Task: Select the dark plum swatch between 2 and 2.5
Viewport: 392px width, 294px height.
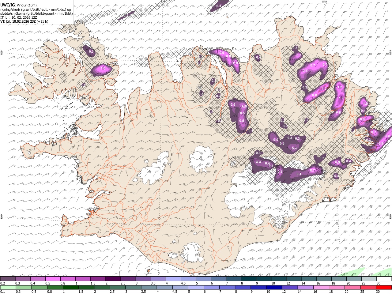Action: pyautogui.click(x=113, y=279)
